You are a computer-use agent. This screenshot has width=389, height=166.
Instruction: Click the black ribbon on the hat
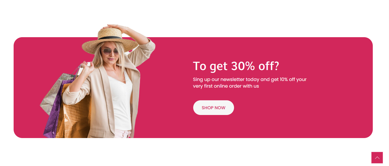click(110, 38)
